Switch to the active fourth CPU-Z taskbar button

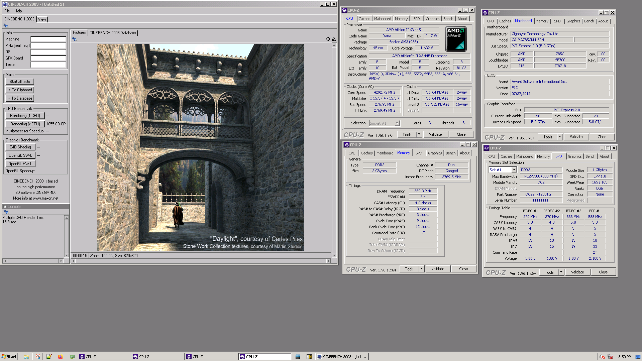265,357
